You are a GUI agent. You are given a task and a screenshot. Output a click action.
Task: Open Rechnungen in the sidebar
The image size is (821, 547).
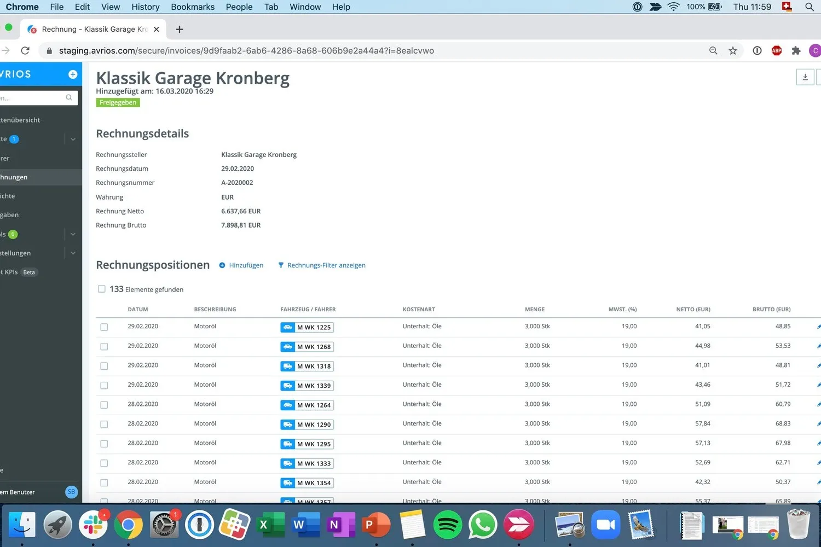(41, 177)
